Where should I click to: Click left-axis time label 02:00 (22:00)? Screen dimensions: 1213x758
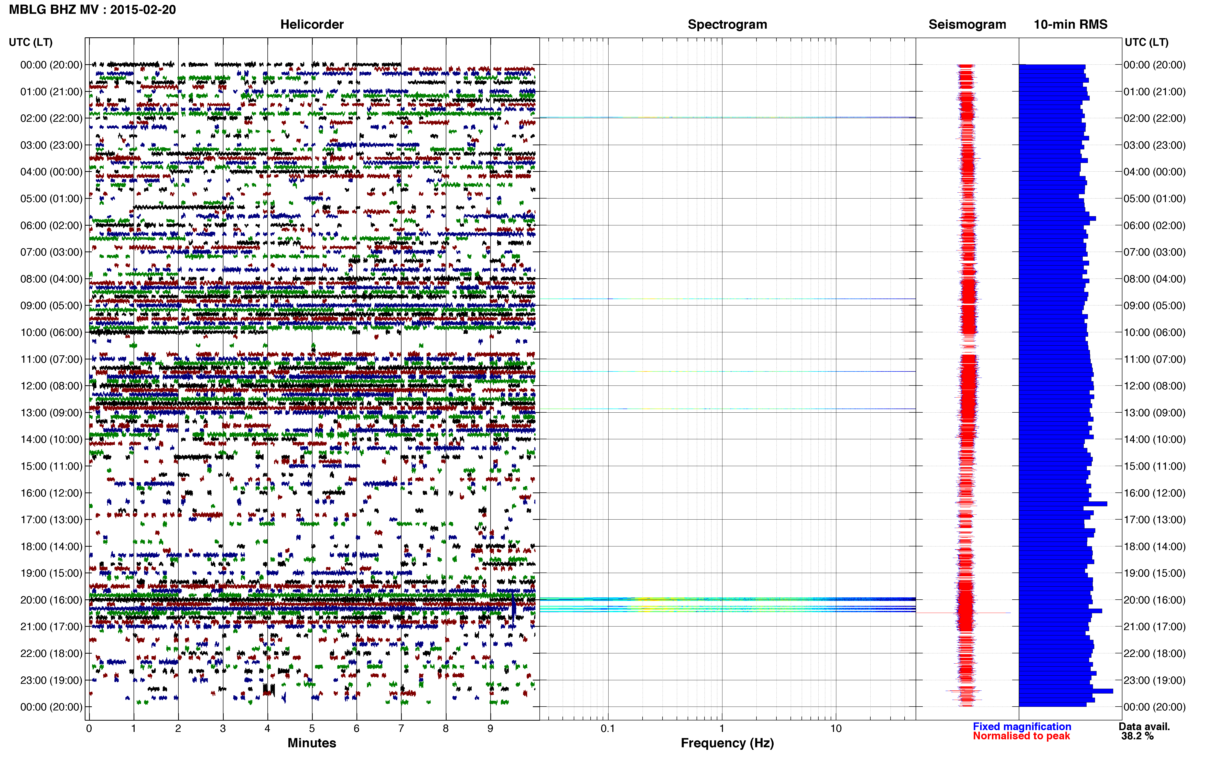click(x=51, y=118)
